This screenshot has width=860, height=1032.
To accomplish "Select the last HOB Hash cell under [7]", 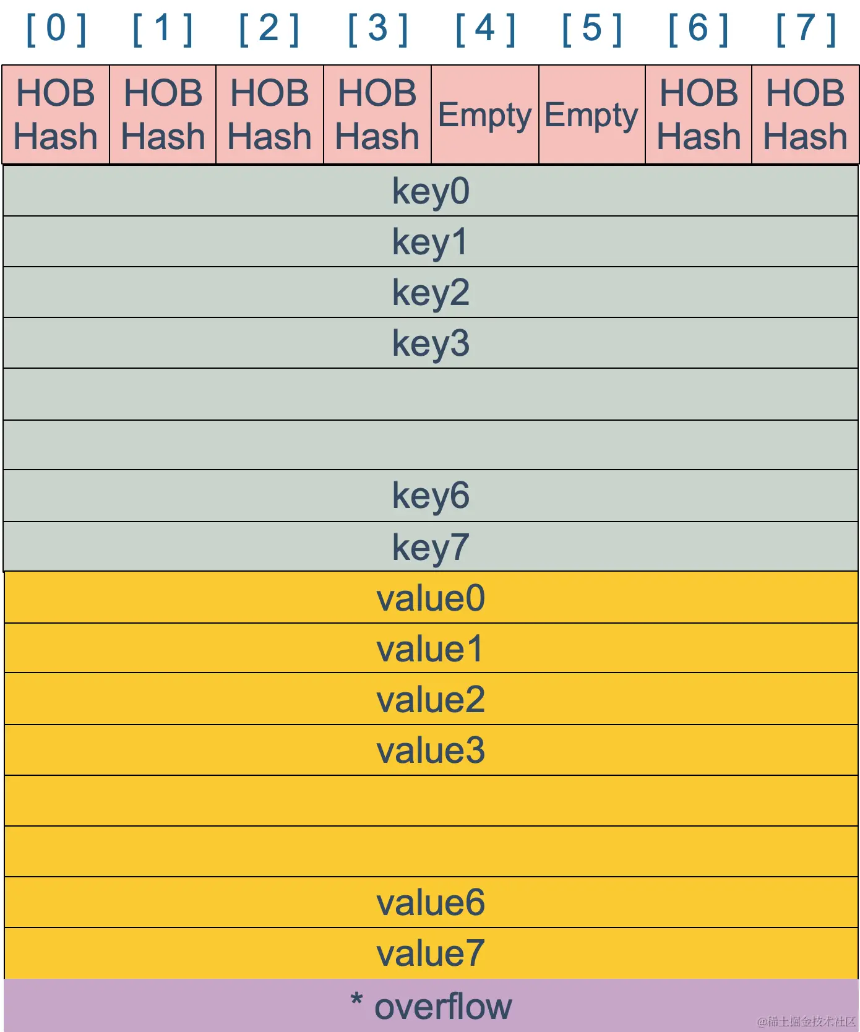I will pyautogui.click(x=806, y=114).
